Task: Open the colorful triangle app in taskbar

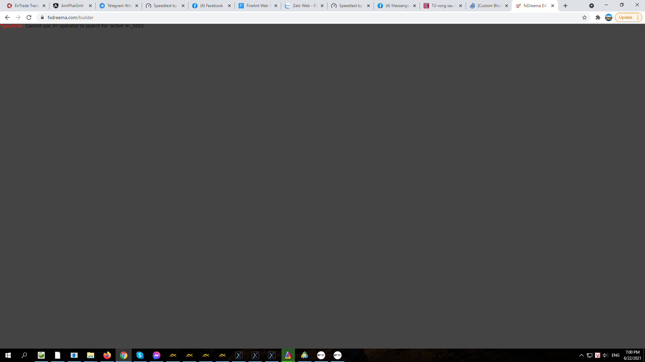Action: [x=288, y=355]
